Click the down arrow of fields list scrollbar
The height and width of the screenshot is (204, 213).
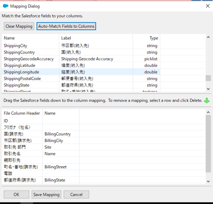208,89
